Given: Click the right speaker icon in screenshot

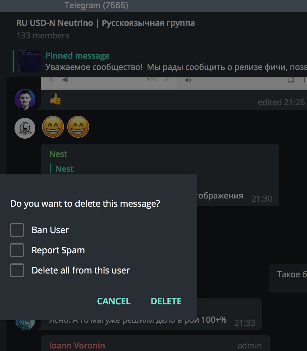Looking at the screenshot, I should [188, 80].
